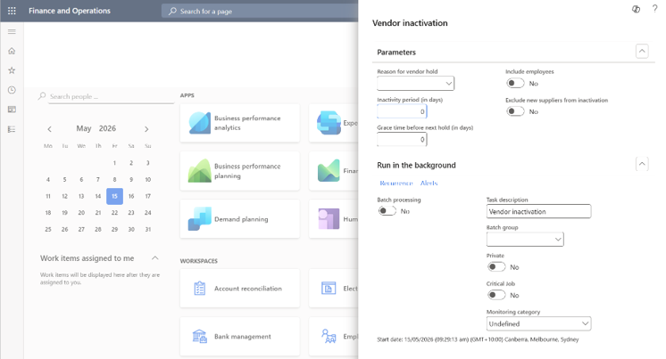Open Demand planning app icon

(x=199, y=219)
